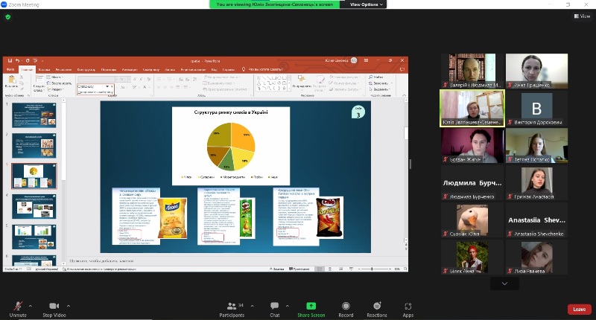Leave the meeting with the red button
The width and height of the screenshot is (596, 320).
[577, 309]
